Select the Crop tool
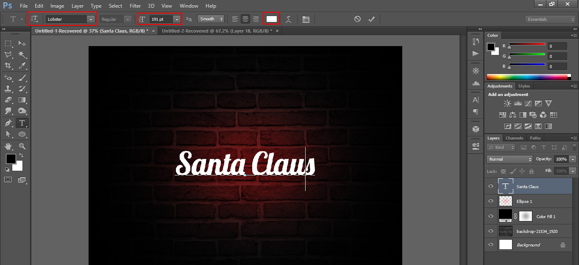 8,66
